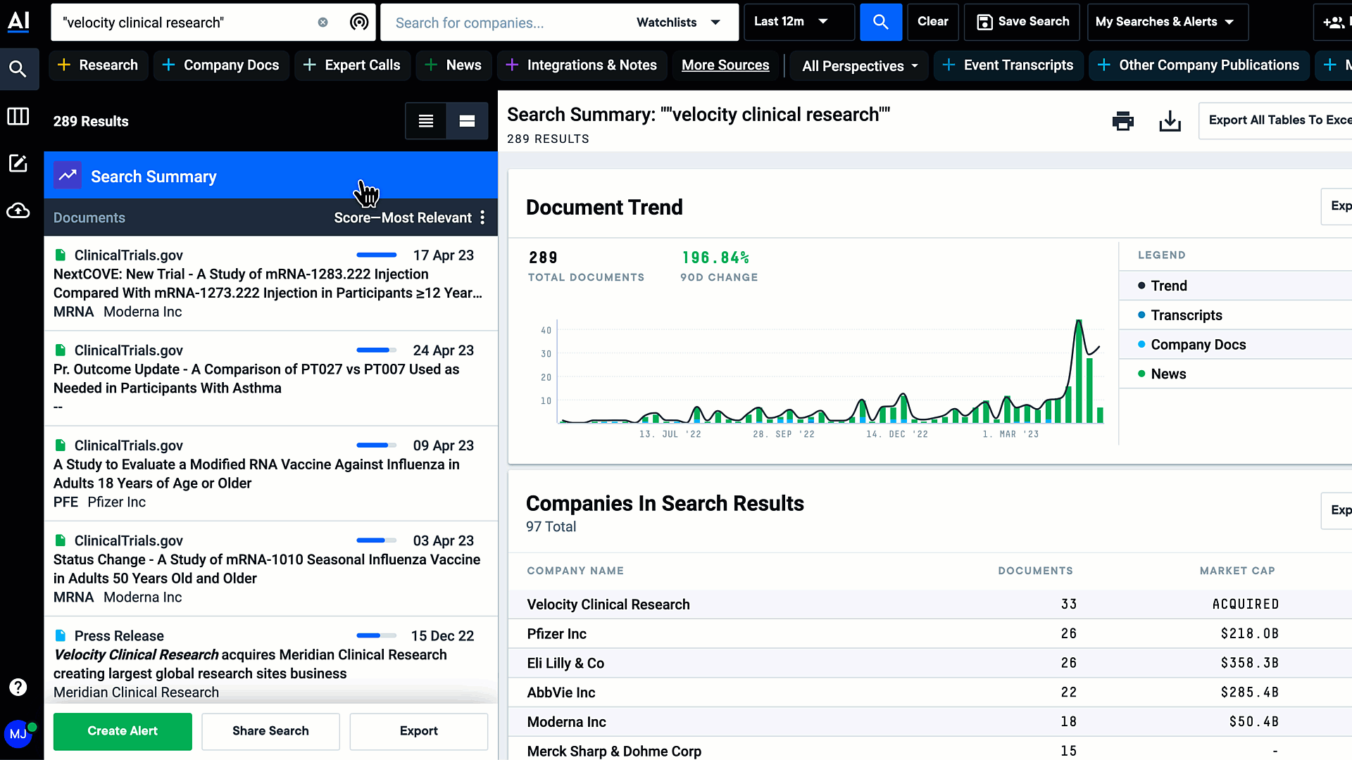Open the All Perspectives dropdown
1352x760 pixels.
[860, 66]
